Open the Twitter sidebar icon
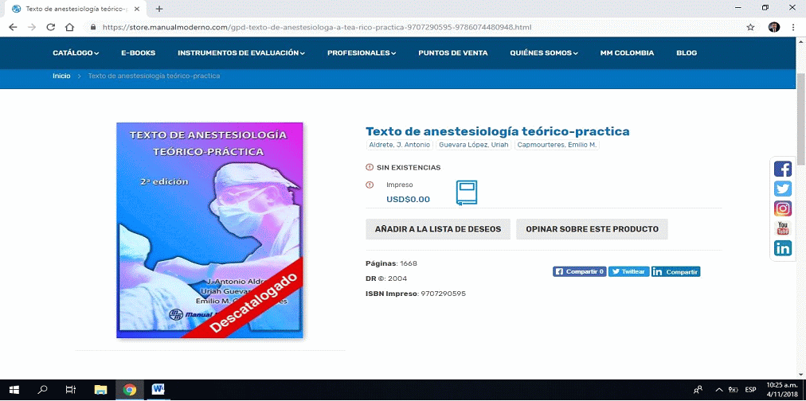This screenshot has width=806, height=401. click(x=783, y=189)
